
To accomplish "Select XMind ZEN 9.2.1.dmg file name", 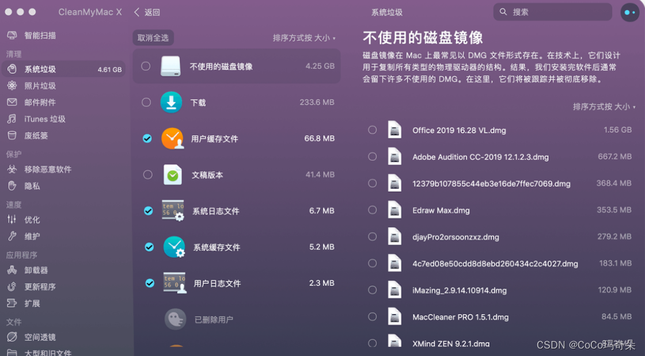I will 451,343.
